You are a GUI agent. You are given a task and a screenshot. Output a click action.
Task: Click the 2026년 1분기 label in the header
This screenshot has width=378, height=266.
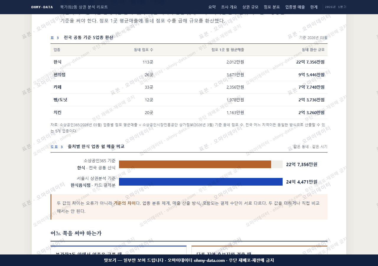click(335, 7)
